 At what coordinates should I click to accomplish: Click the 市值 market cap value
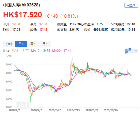click(x=101, y=30)
